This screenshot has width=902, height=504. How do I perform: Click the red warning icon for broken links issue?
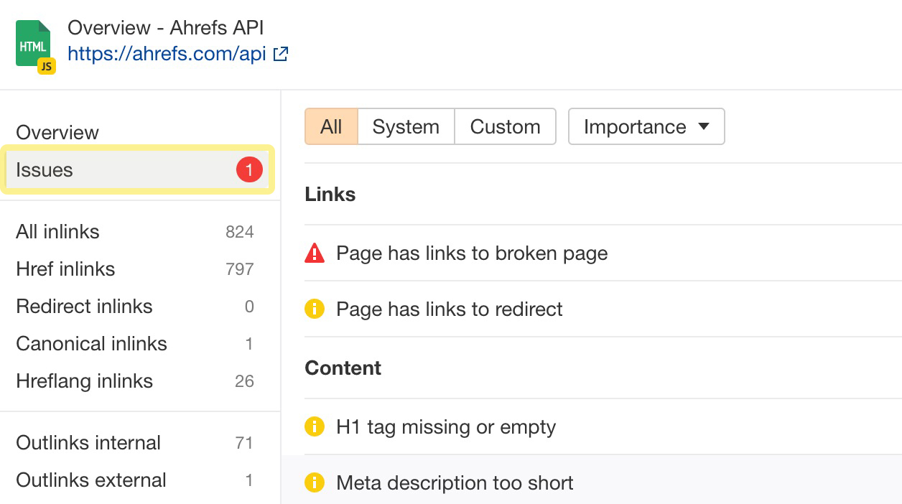click(315, 253)
